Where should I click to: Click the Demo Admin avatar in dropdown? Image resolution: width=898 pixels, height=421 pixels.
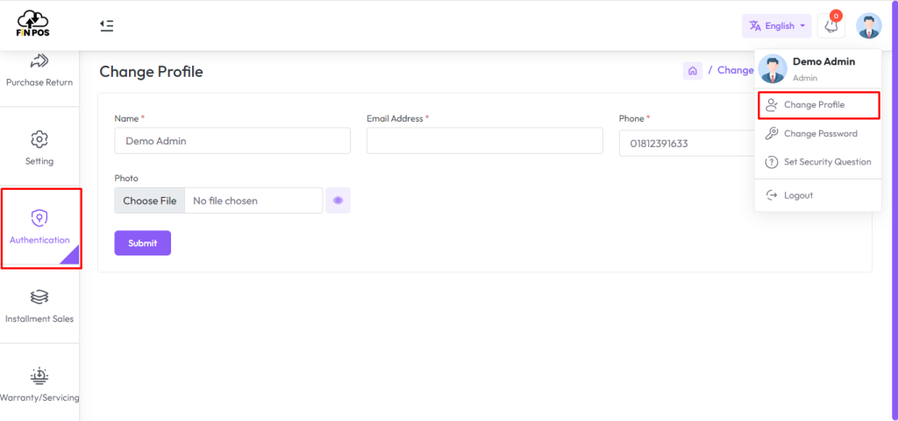click(x=773, y=68)
